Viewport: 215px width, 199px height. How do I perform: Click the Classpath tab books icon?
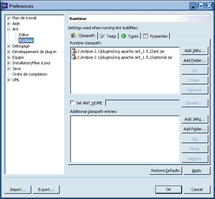click(x=74, y=36)
